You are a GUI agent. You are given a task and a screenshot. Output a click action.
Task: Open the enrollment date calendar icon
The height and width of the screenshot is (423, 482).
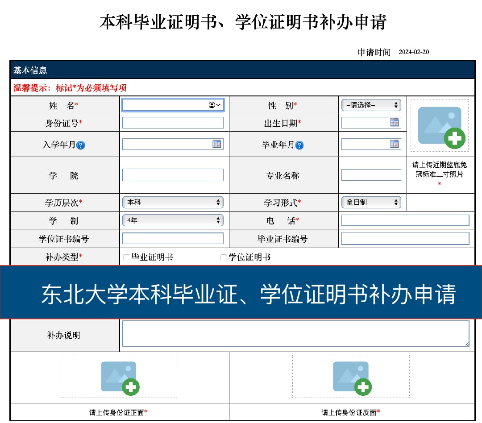[216, 144]
